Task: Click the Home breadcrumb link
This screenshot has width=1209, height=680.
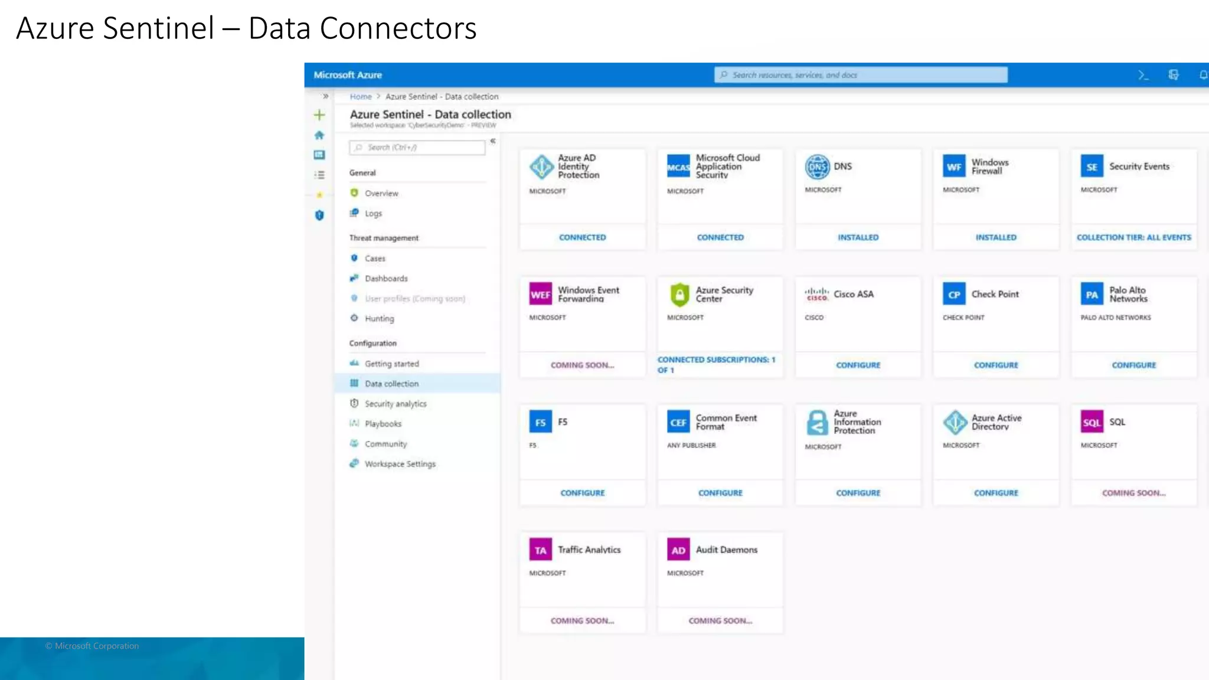Action: point(360,97)
